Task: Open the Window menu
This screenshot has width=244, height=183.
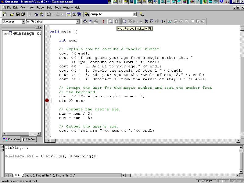Action: pyautogui.click(x=68, y=7)
